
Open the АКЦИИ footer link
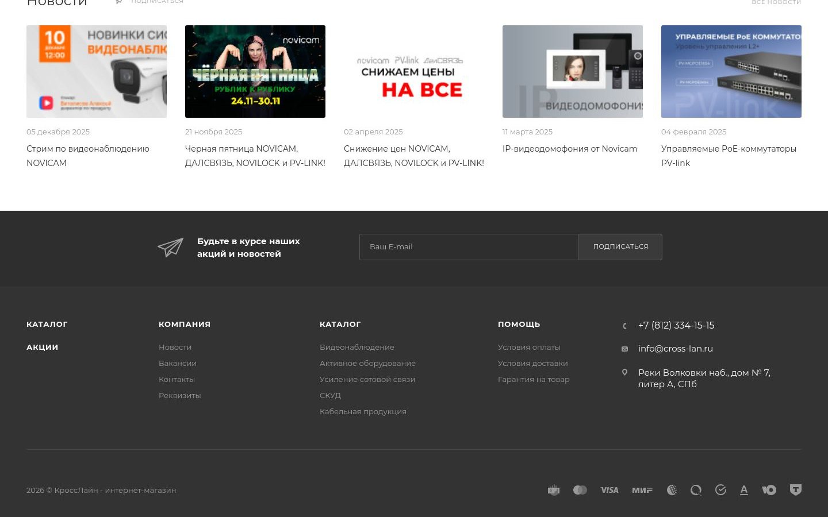(43, 347)
